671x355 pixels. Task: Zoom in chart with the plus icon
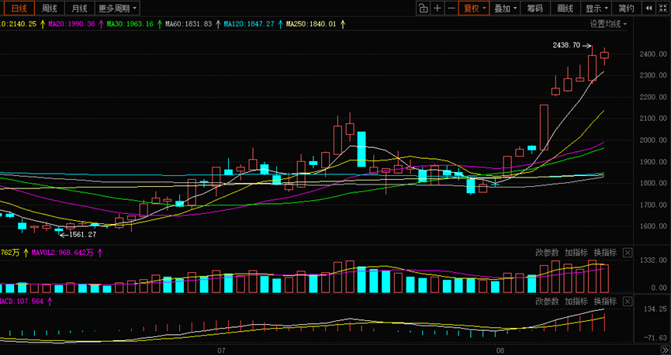click(437, 8)
